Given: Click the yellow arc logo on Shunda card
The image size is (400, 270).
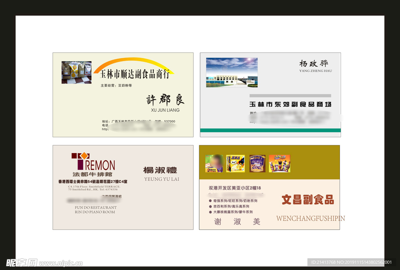Looking at the screenshot, I should click(x=133, y=63).
